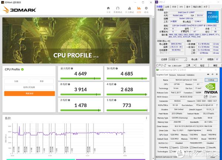Click the green score bar under 4 685

(127, 78)
